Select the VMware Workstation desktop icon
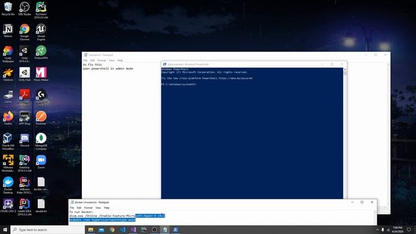Viewport: 416px width, 234px height. coord(8,163)
